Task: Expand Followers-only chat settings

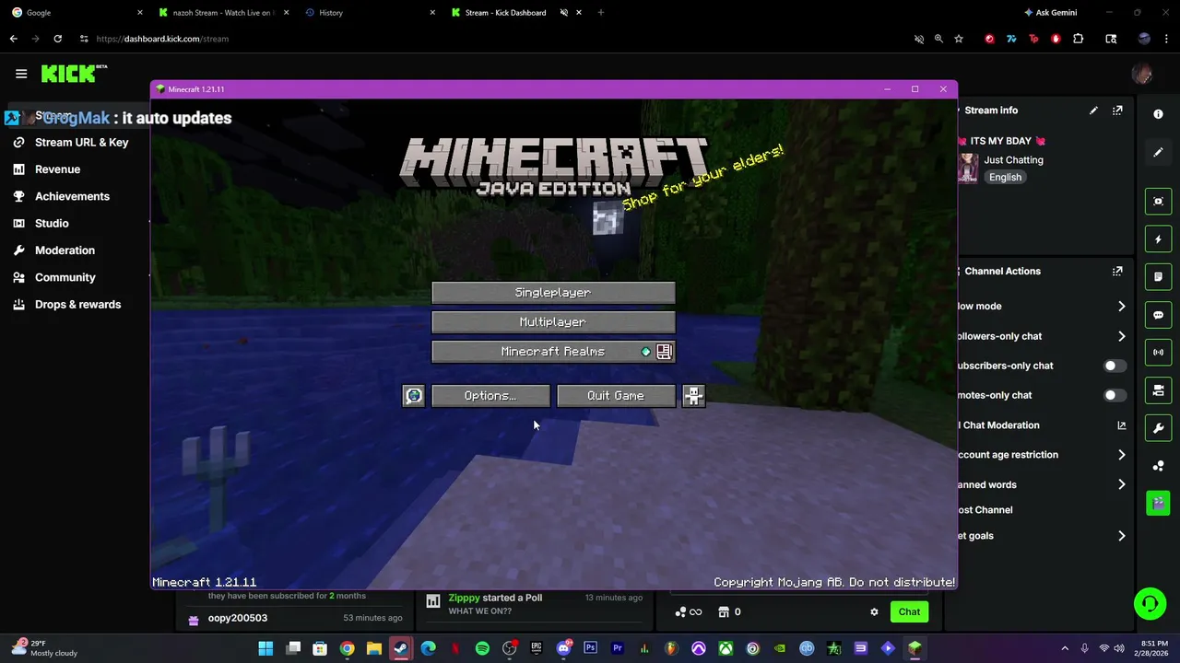Action: (1121, 336)
